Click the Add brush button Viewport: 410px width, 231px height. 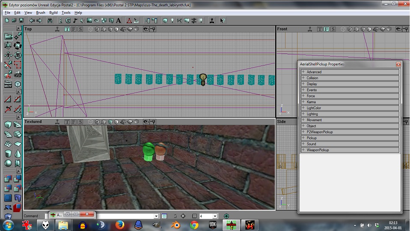point(8,179)
